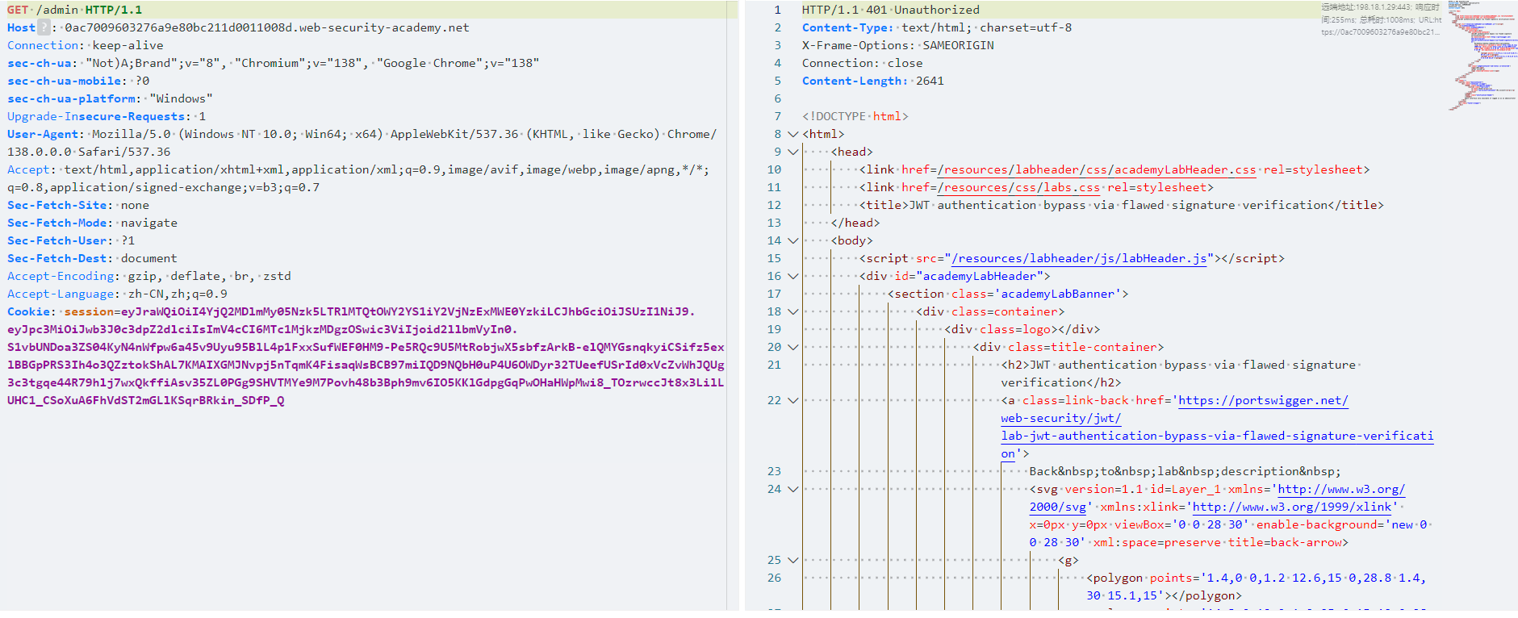Fold the academyLabHeader div at line 16
This screenshot has width=1518, height=618.
tap(792, 276)
